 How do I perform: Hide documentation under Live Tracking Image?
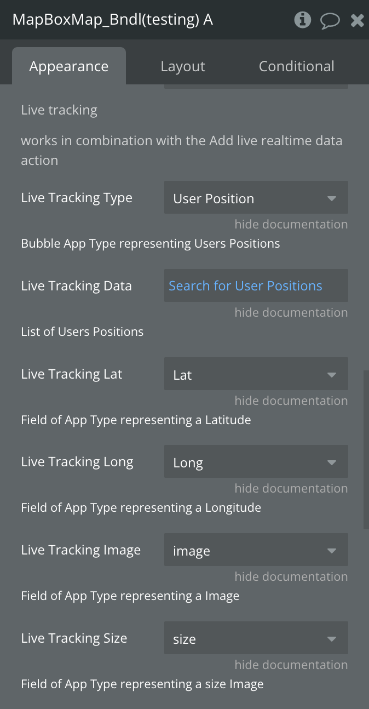tap(291, 576)
